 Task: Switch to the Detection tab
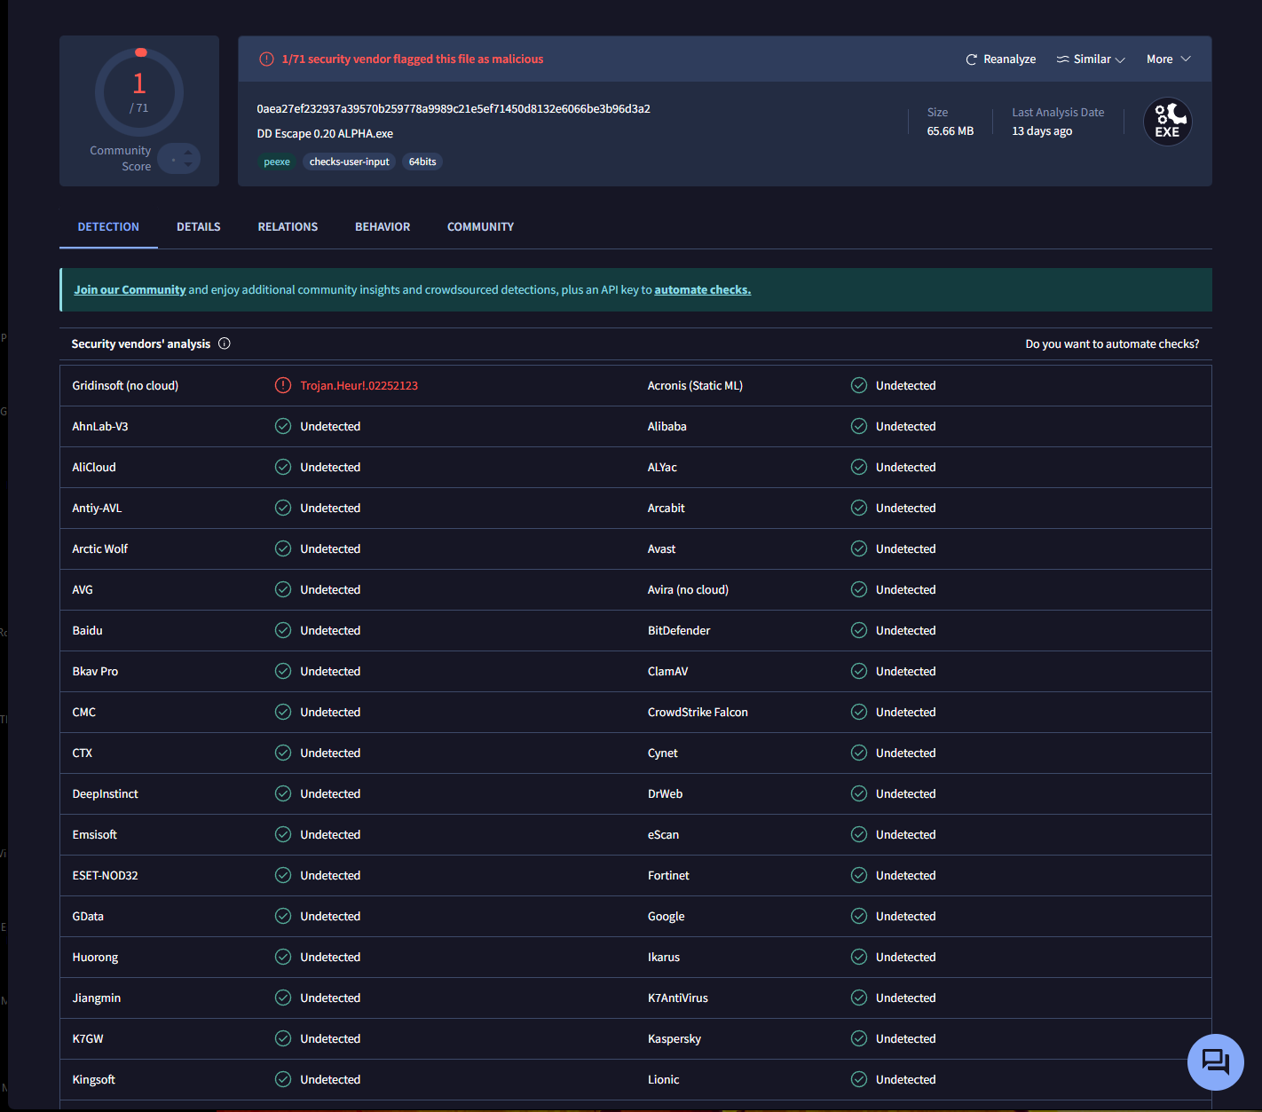point(108,227)
